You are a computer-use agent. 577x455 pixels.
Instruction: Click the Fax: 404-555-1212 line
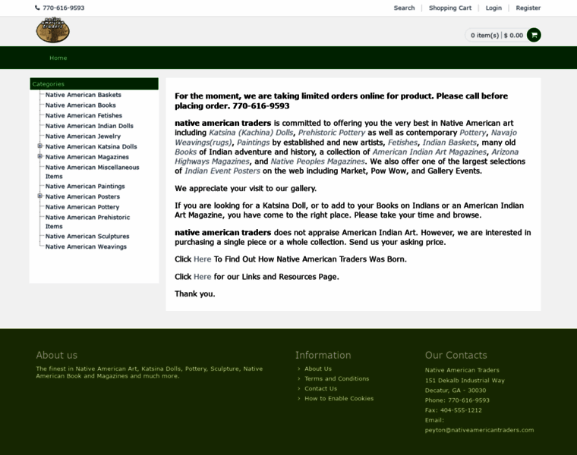coord(453,410)
